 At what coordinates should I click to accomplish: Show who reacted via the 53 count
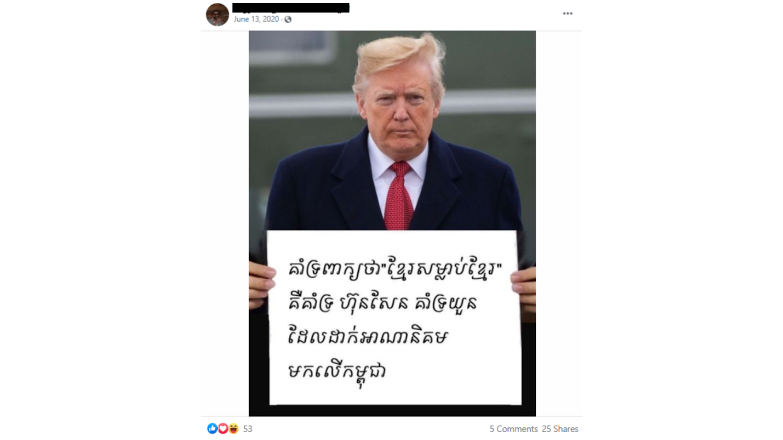[x=248, y=429]
